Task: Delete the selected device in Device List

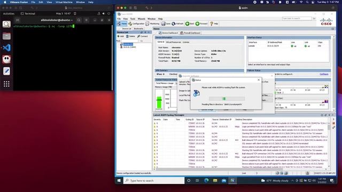Action: [x=130, y=36]
